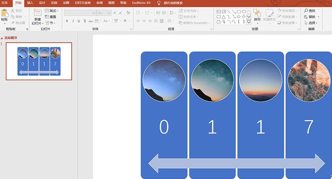The height and width of the screenshot is (179, 332).
Task: Click the Decrease Font Size icon
Action: (120, 13)
